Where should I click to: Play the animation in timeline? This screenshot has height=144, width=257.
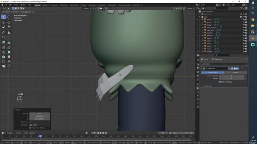(x=100, y=133)
